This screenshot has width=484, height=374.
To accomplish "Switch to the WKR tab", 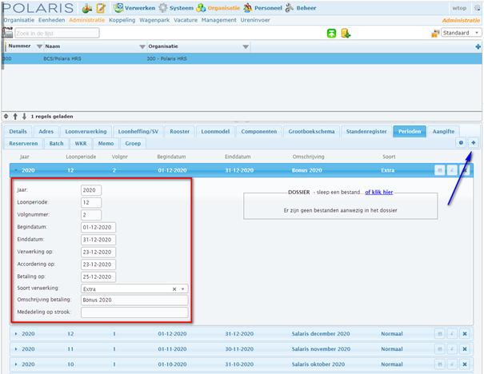I will click(x=81, y=143).
